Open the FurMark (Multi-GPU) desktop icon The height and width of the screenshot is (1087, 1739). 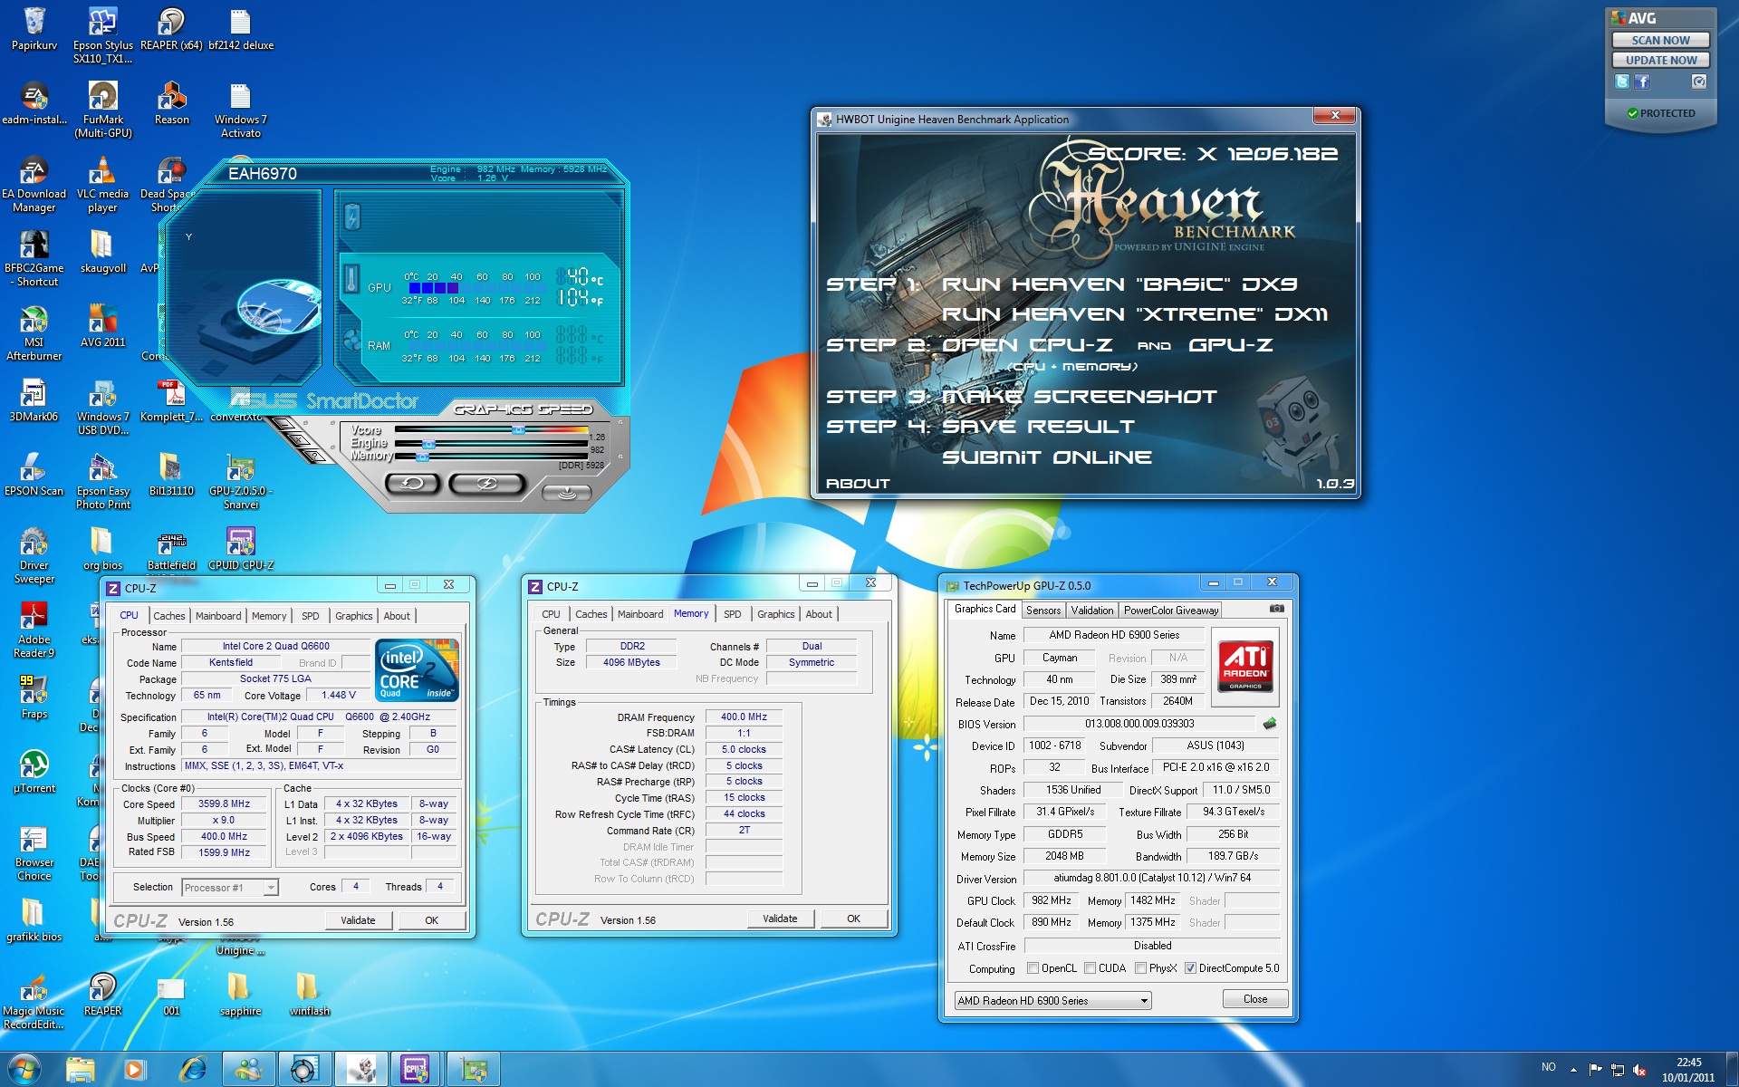pos(103,109)
